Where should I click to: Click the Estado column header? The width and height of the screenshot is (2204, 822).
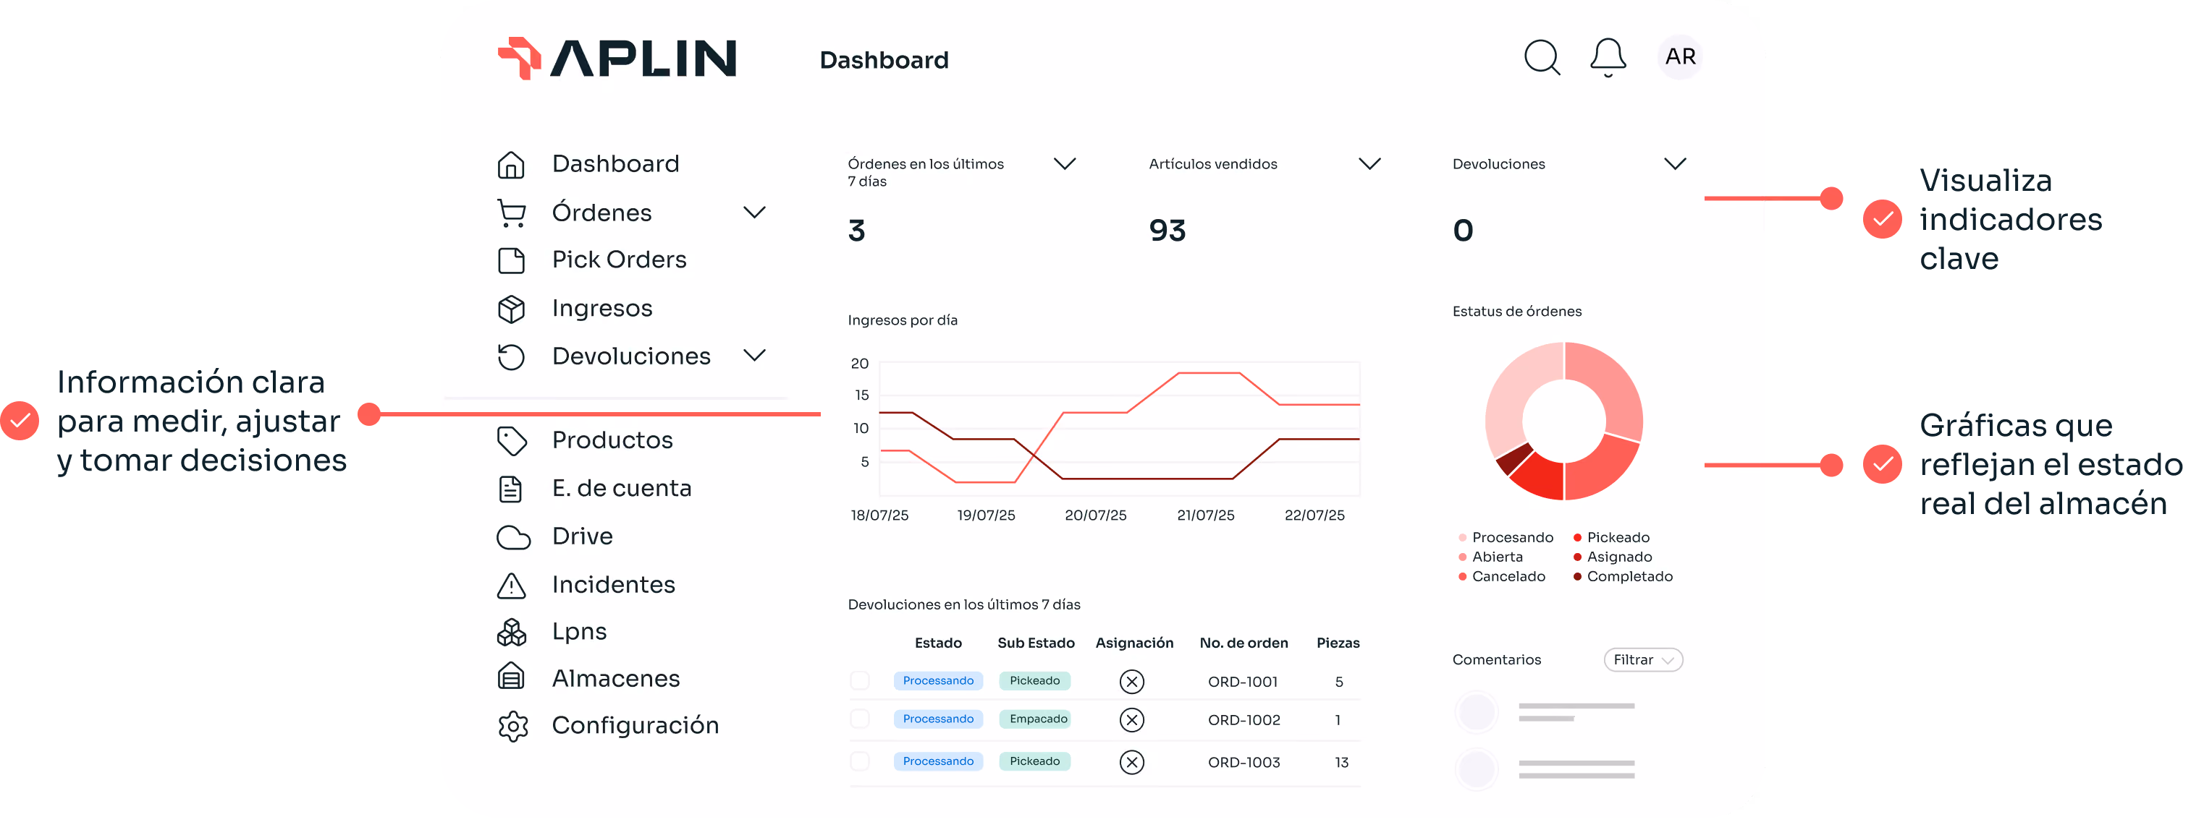938,643
